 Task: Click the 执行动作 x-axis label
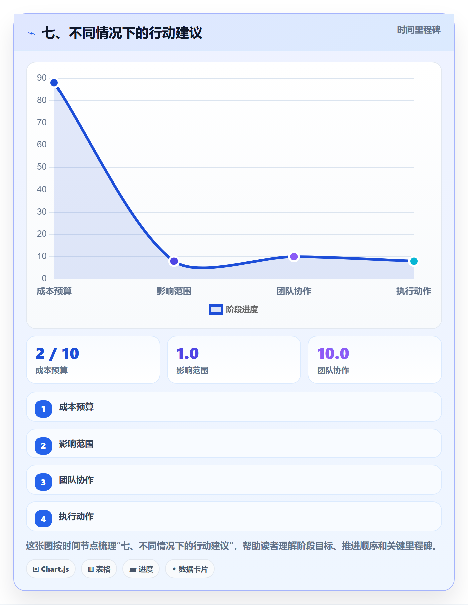point(414,291)
